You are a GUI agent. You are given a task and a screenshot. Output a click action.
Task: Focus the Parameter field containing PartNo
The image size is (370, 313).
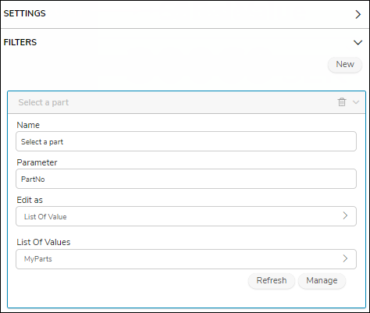[186, 179]
